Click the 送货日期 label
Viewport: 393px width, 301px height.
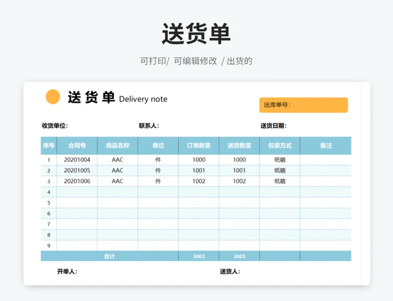coord(274,126)
